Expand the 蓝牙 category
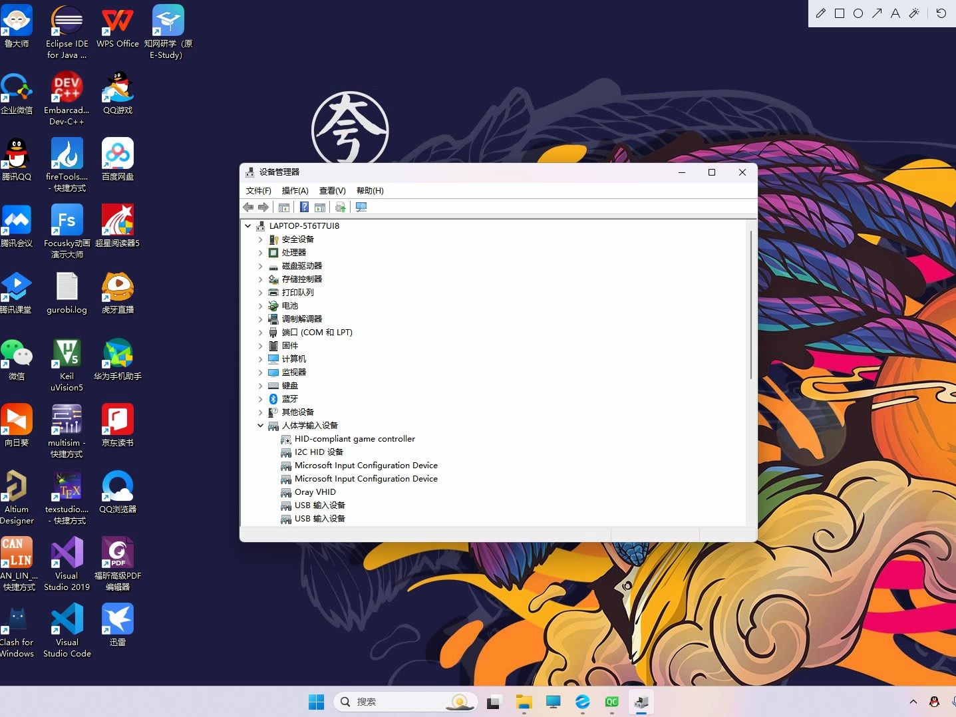The image size is (956, 717). (x=260, y=399)
